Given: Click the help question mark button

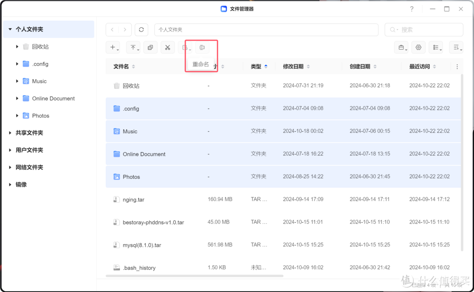Looking at the screenshot, I should point(411,8).
